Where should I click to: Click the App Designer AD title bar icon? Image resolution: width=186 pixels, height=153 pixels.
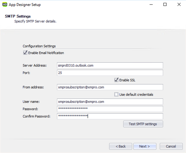pos(5,5)
